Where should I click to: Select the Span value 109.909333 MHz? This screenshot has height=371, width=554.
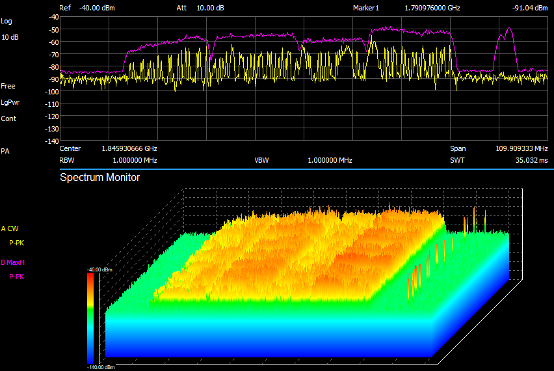coord(522,148)
